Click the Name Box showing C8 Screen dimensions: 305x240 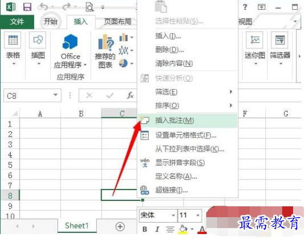point(32,96)
